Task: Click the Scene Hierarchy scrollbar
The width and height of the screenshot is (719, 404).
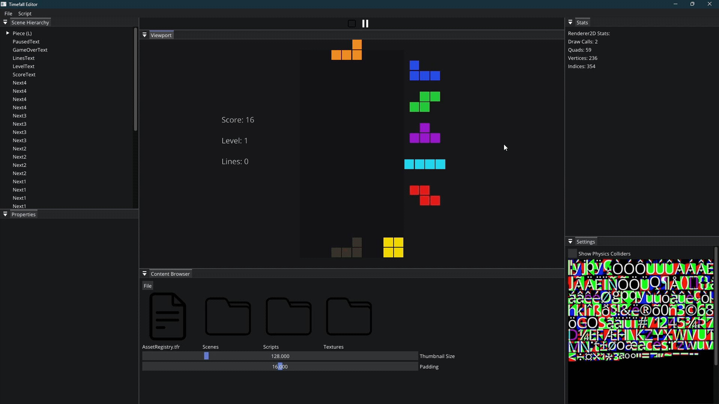Action: (136, 79)
